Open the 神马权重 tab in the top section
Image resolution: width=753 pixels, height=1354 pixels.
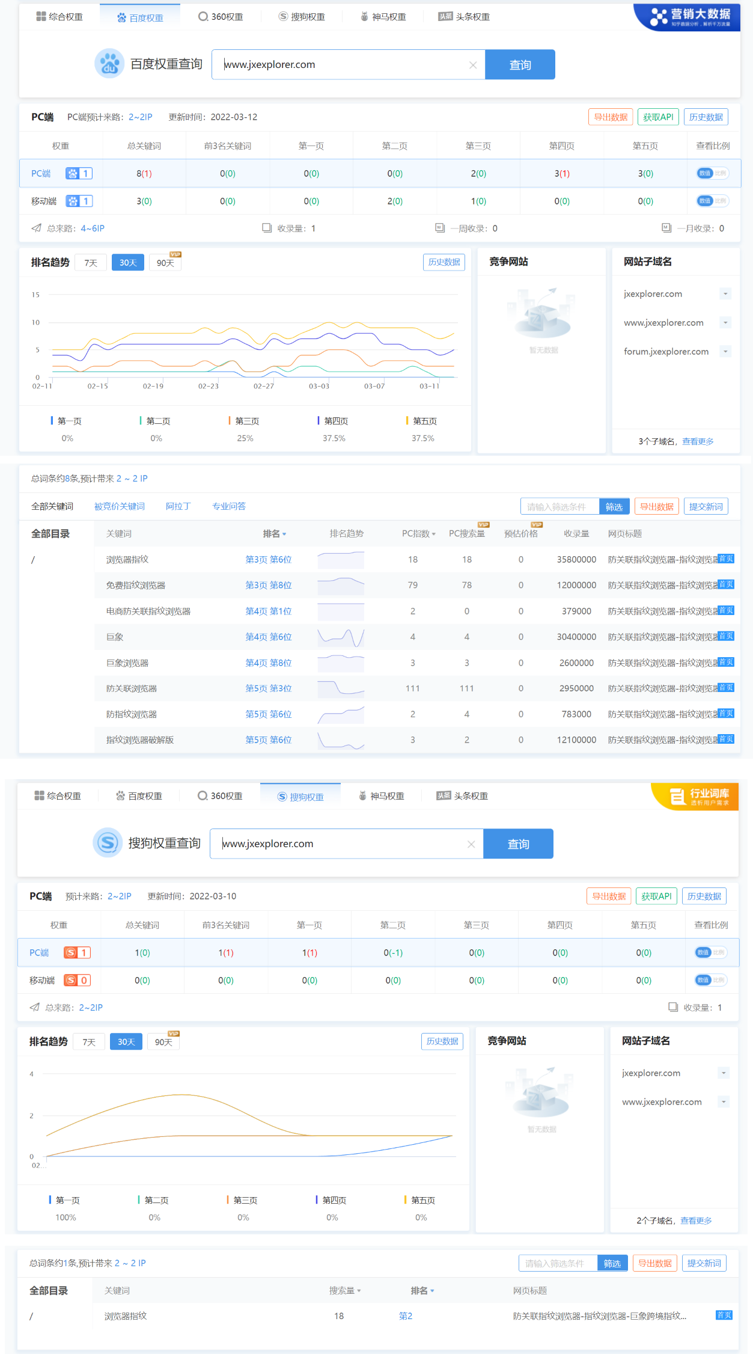(383, 17)
